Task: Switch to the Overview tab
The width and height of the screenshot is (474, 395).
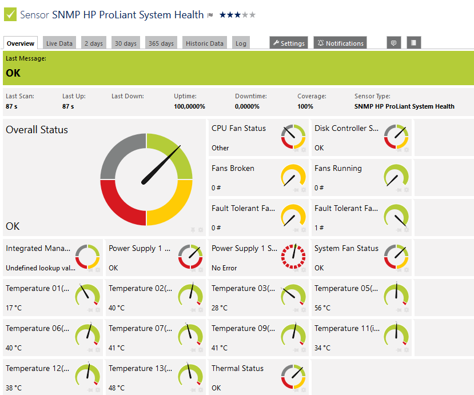Action: coord(21,43)
